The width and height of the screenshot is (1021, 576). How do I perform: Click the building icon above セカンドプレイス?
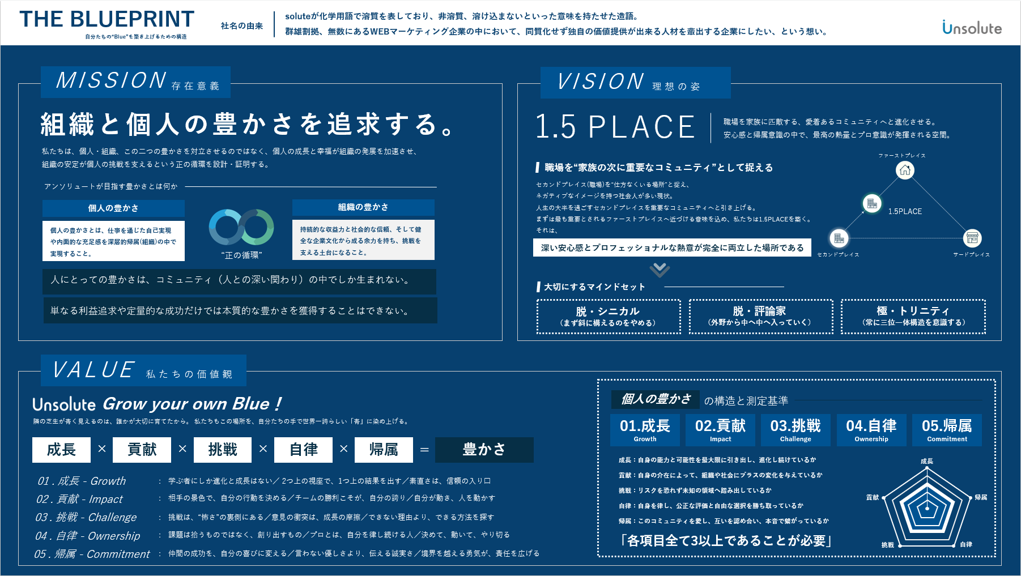click(x=839, y=238)
